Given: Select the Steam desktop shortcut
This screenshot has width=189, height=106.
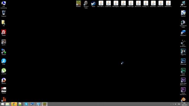Looking at the screenshot, I should (93, 4).
